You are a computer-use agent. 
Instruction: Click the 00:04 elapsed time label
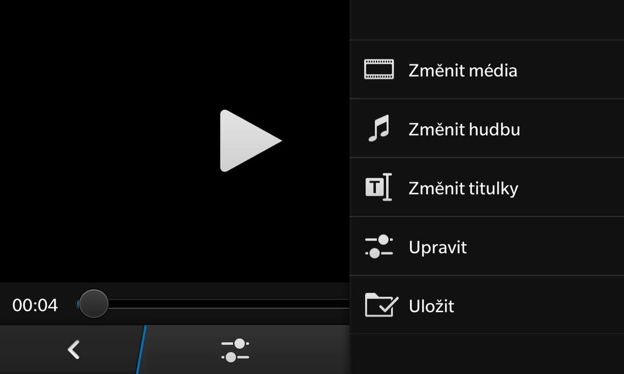(35, 305)
